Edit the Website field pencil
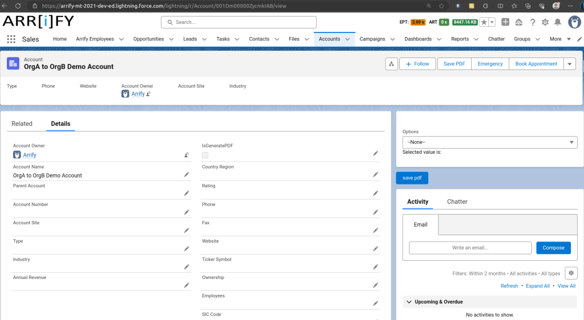This screenshot has width=584, height=320. tap(375, 249)
